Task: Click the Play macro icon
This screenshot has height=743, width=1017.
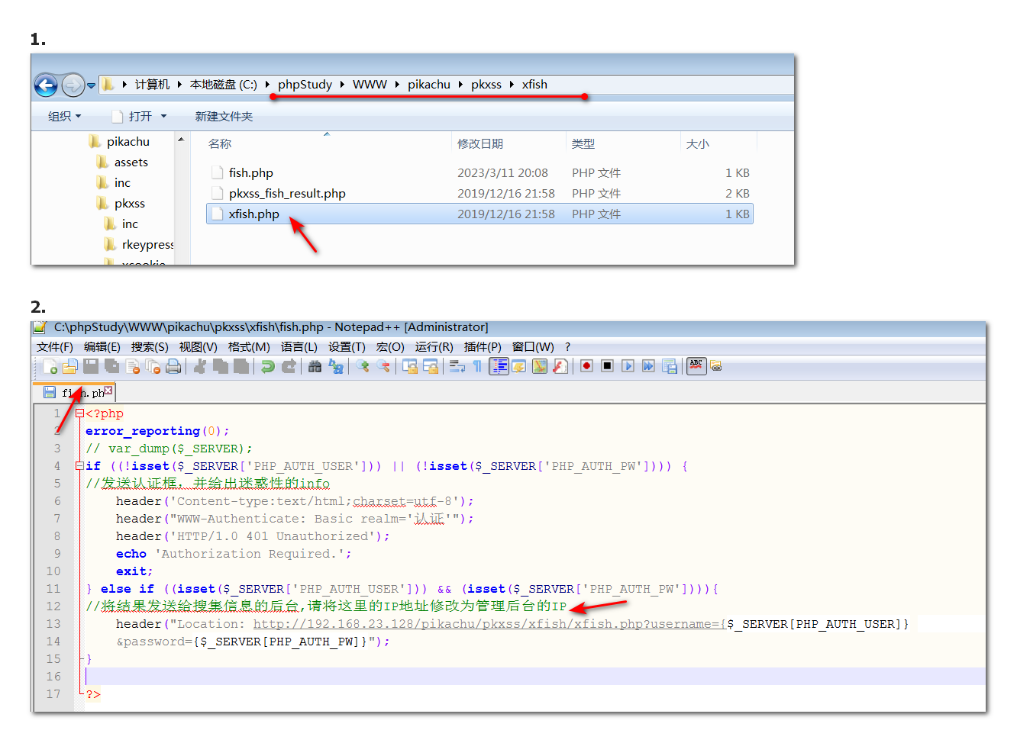Action: click(628, 366)
